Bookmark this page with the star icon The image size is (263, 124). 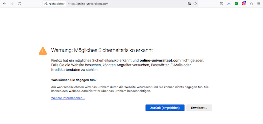coord(195,4)
